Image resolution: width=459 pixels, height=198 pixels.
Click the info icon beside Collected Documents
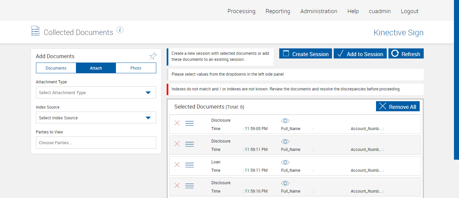120,30
